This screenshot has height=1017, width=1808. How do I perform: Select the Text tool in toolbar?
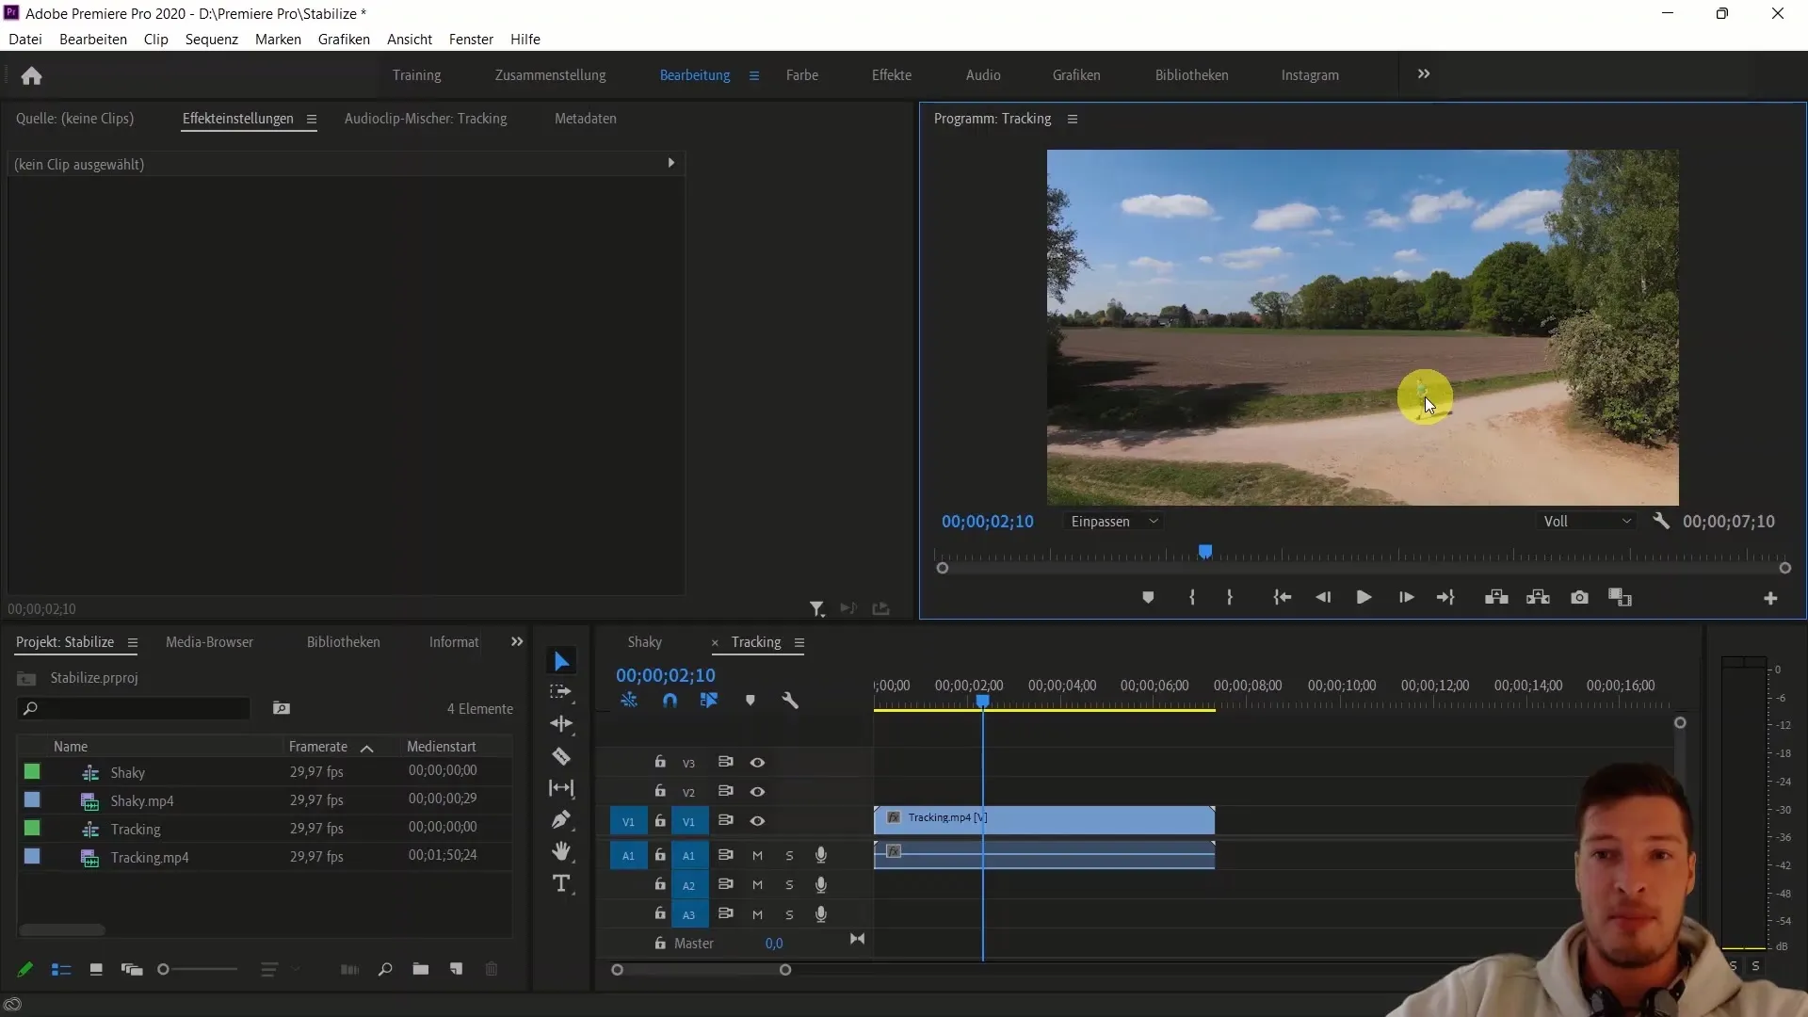(562, 883)
